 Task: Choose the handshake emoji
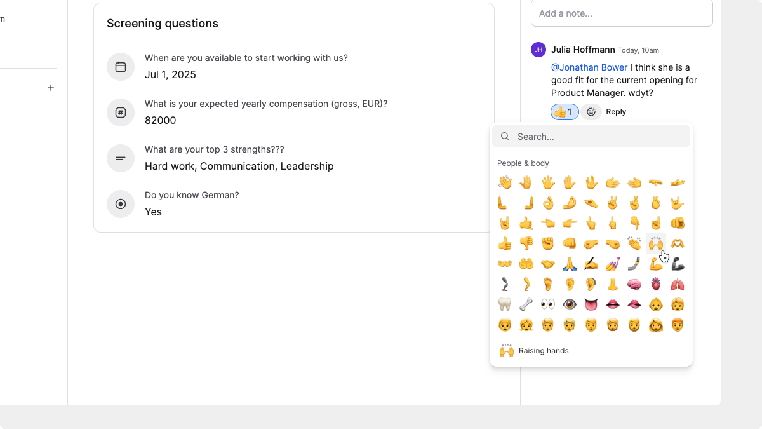(548, 264)
